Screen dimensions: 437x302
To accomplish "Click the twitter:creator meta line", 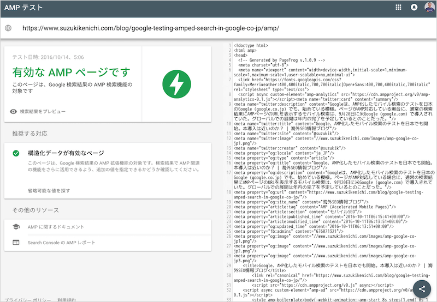I will pos(290,148).
